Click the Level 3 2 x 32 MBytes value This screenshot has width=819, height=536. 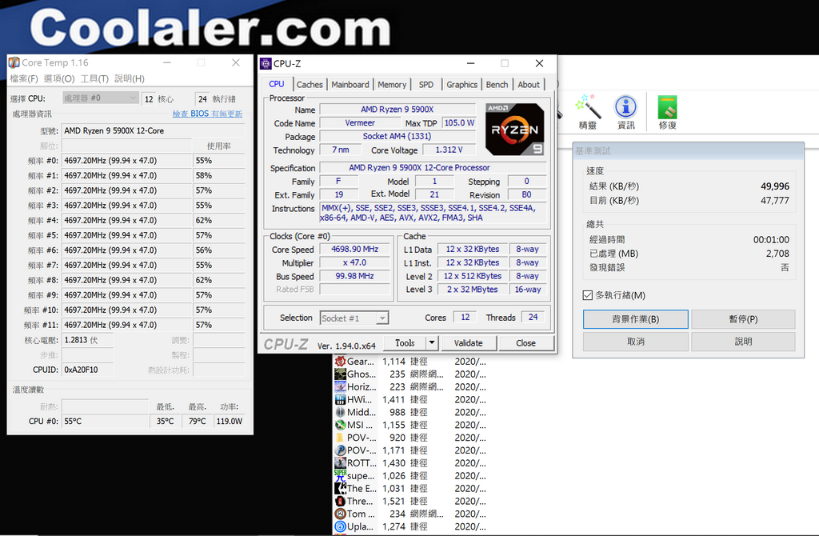(472, 290)
